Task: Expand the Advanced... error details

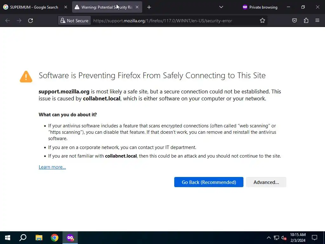Action: pos(266,182)
